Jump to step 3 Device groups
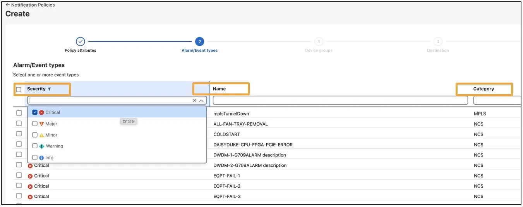This screenshot has width=523, height=207. [x=319, y=42]
